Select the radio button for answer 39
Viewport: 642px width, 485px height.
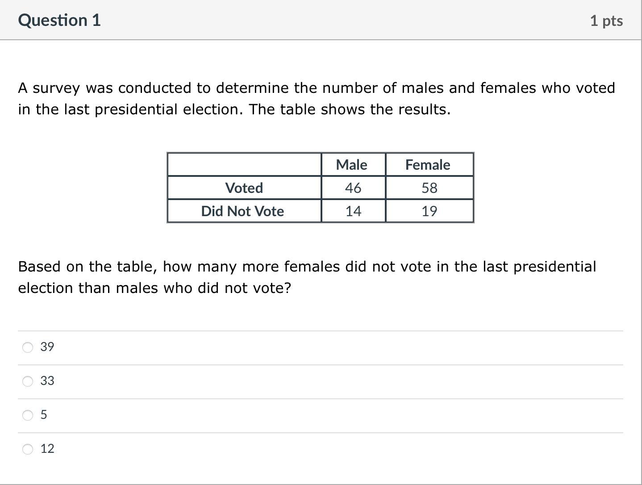tap(28, 347)
